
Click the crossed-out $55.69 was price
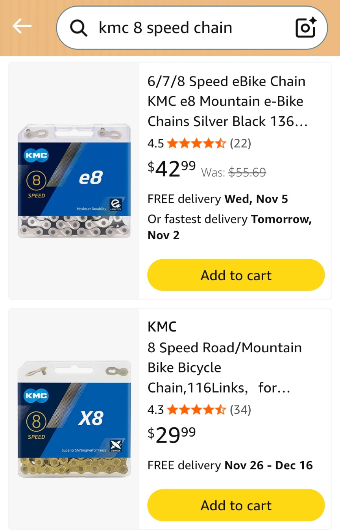click(x=247, y=172)
